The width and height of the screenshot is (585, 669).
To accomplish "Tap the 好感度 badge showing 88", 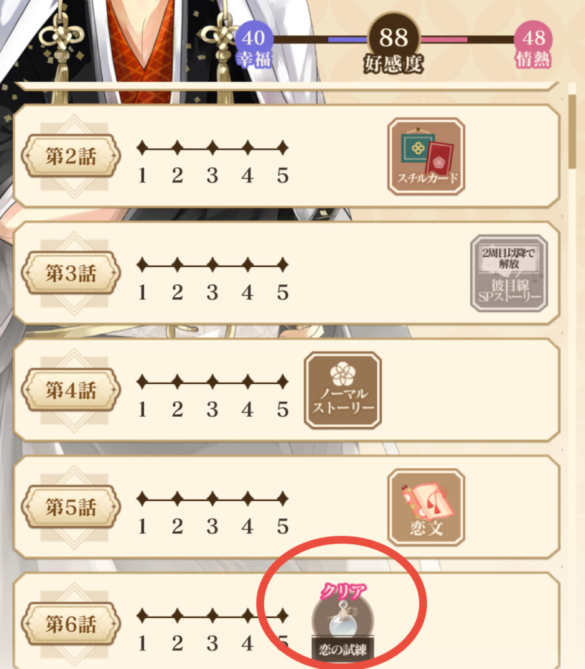I will point(393,44).
